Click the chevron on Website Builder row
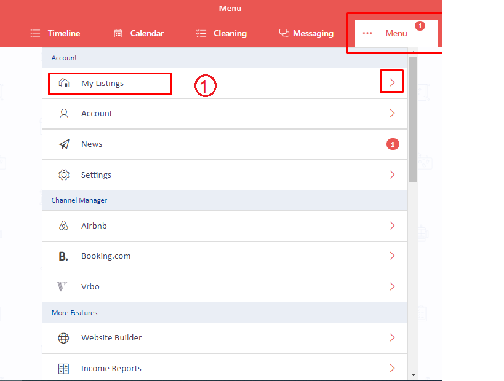 [392, 337]
